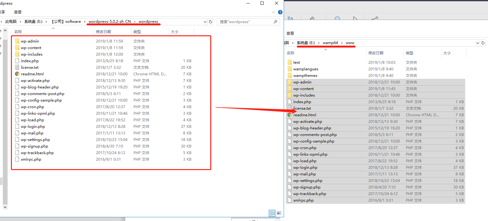Click the Chrome icon of readme.html in wordpress window
The height and width of the screenshot is (221, 488).
click(x=17, y=74)
